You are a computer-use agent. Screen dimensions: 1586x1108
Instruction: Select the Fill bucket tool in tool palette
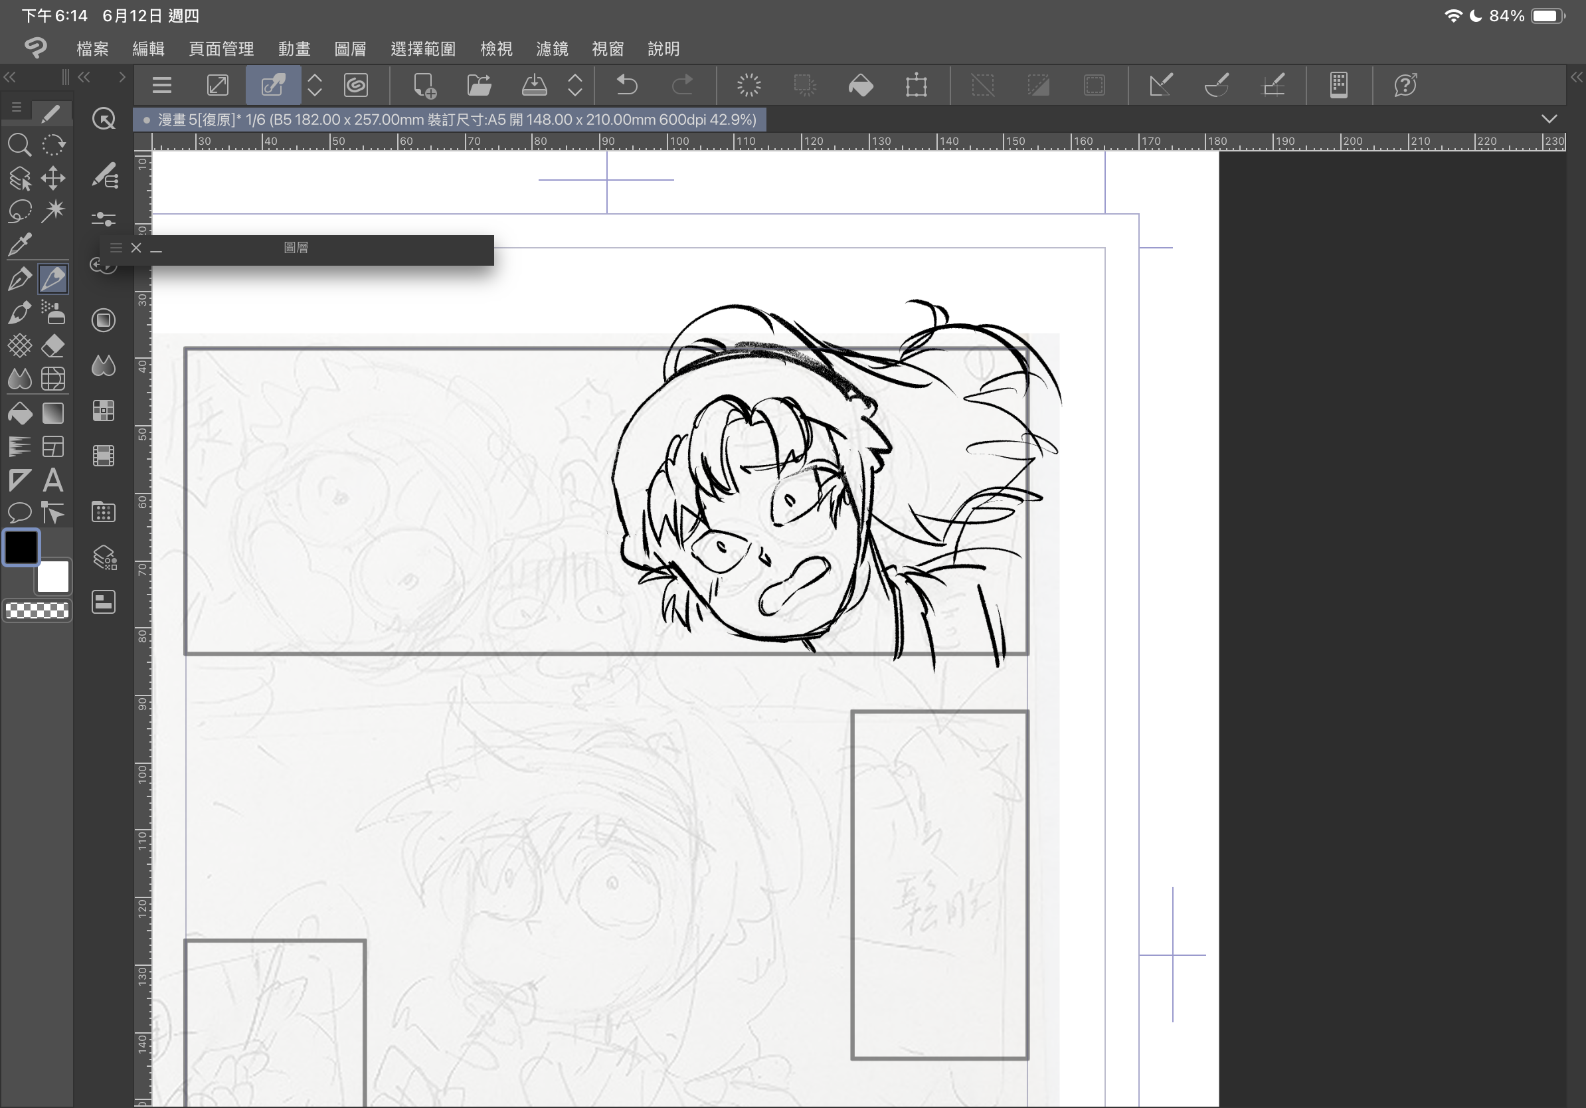(x=19, y=413)
